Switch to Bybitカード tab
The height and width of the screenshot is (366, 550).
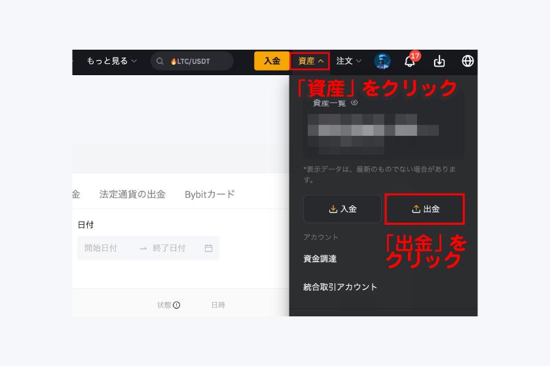(x=210, y=194)
